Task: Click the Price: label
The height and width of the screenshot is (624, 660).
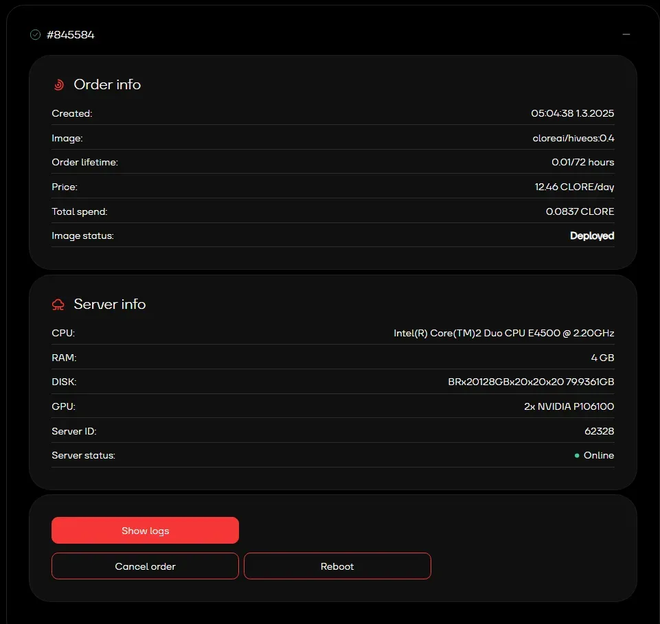Action: [x=65, y=187]
